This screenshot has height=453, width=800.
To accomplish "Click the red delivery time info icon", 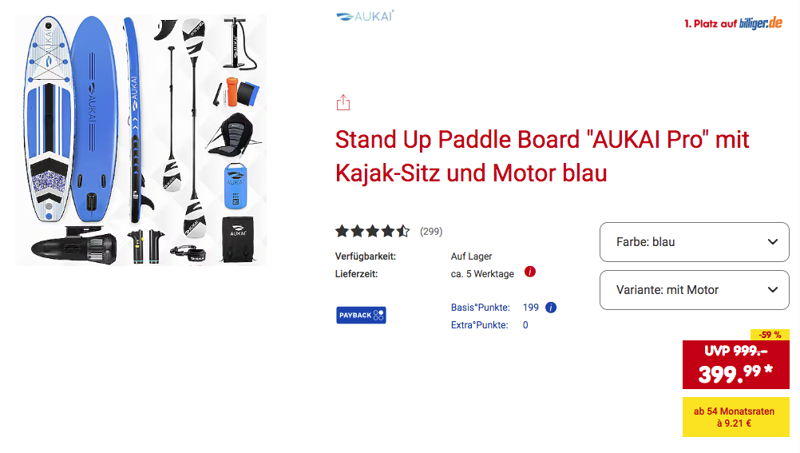I will pos(530,272).
